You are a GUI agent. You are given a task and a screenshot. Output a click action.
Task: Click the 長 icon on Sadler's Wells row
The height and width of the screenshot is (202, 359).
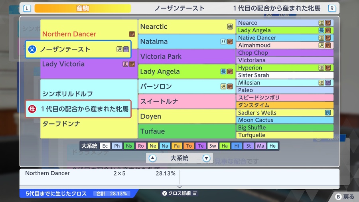[328, 113]
